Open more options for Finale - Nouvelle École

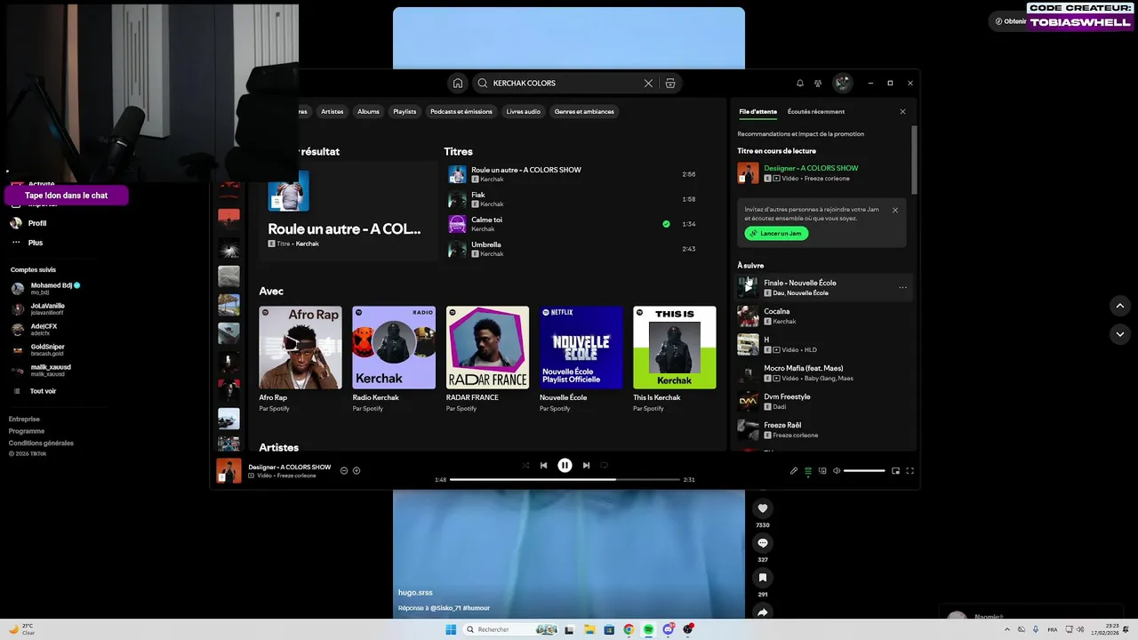coord(902,287)
